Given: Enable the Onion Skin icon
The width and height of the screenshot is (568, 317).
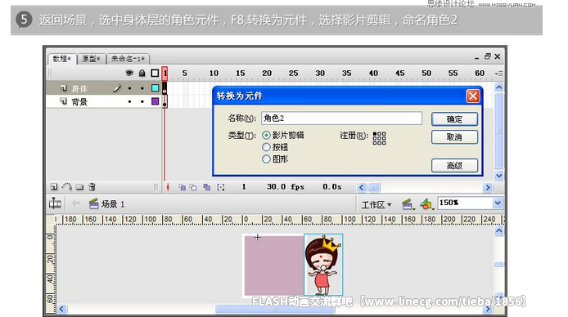Looking at the screenshot, I should [x=183, y=187].
